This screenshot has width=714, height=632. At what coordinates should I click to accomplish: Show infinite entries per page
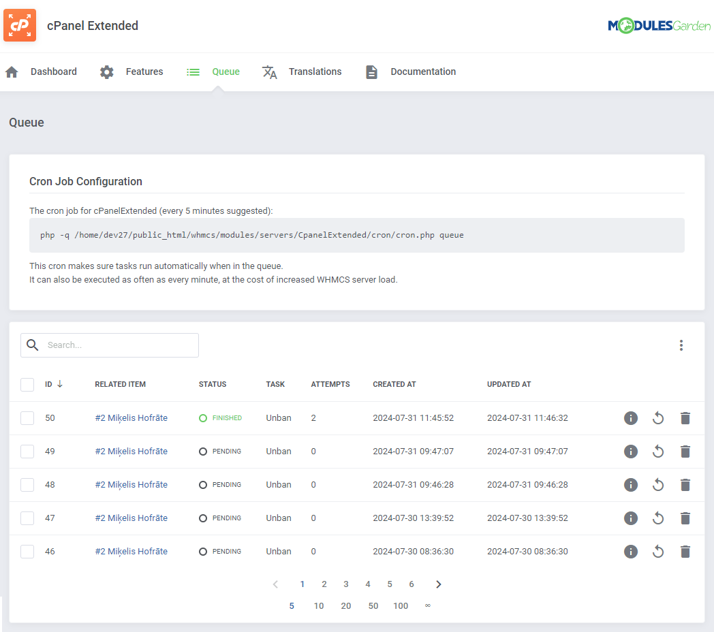(428, 605)
